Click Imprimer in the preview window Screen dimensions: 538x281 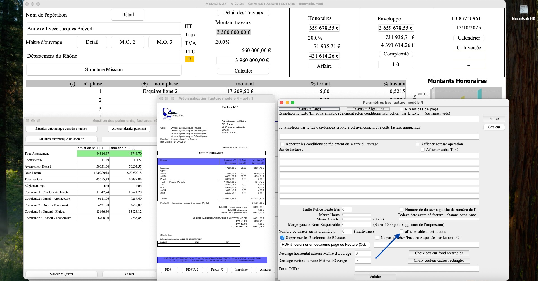tap(242, 270)
